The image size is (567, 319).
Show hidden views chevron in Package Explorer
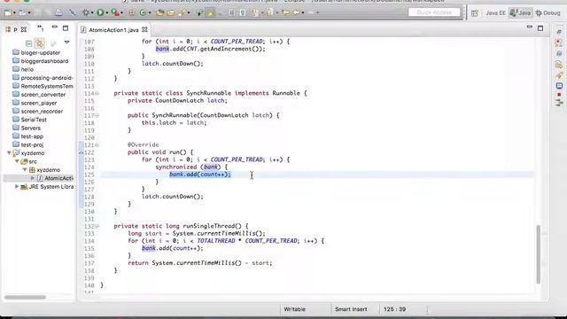pyautogui.click(x=41, y=28)
